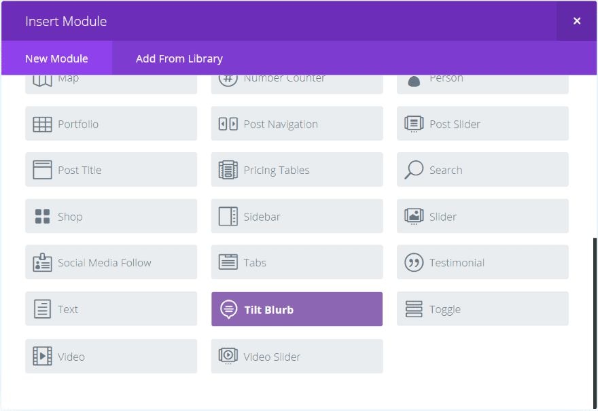Click the Shop four-squares icon
Image resolution: width=598 pixels, height=411 pixels.
click(42, 217)
